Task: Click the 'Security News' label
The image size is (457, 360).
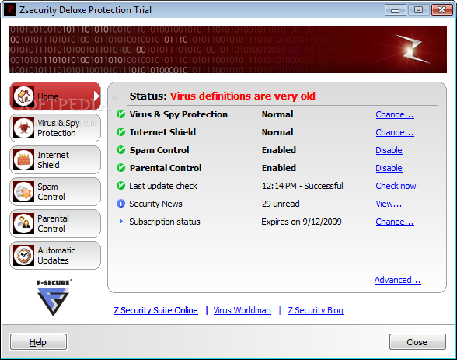Action: 155,204
